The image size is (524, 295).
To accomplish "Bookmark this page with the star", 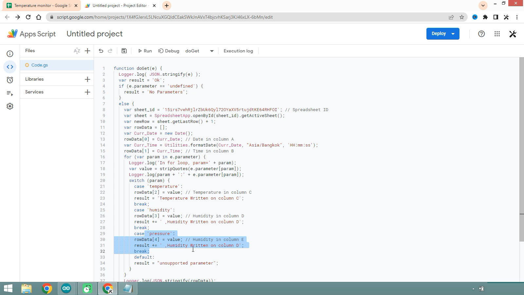I will (x=462, y=17).
